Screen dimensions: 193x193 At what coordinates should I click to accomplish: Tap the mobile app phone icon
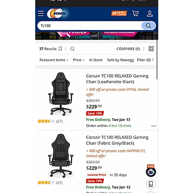coord(151,184)
